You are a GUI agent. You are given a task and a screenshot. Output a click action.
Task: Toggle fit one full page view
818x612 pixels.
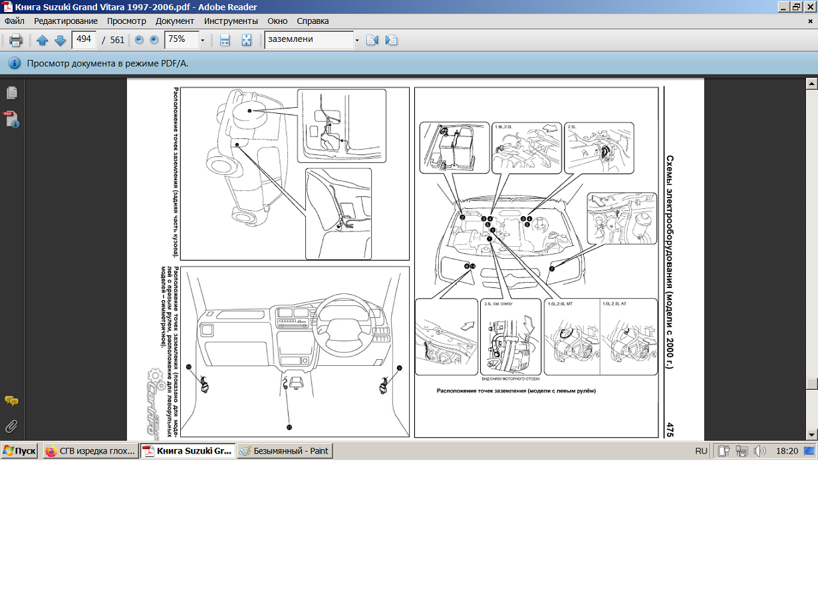(x=246, y=40)
